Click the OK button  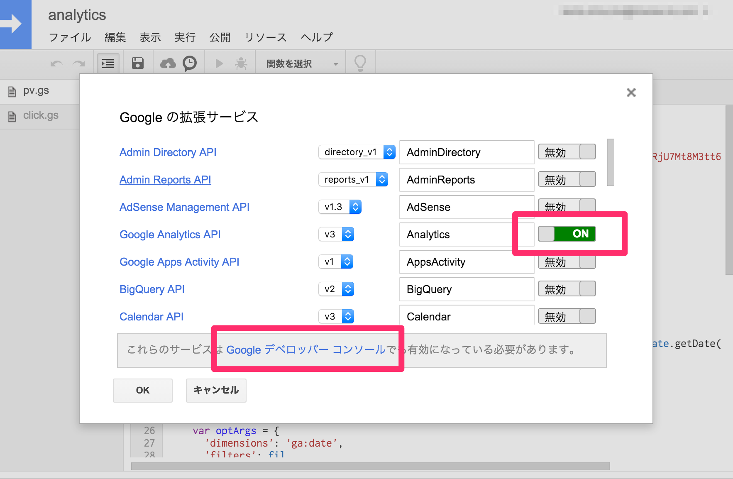143,390
